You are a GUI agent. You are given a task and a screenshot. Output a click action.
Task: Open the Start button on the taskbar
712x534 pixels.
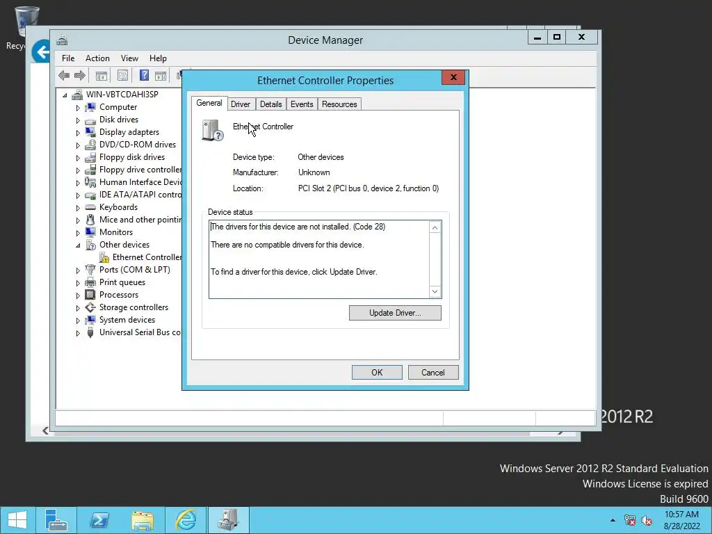(17, 520)
